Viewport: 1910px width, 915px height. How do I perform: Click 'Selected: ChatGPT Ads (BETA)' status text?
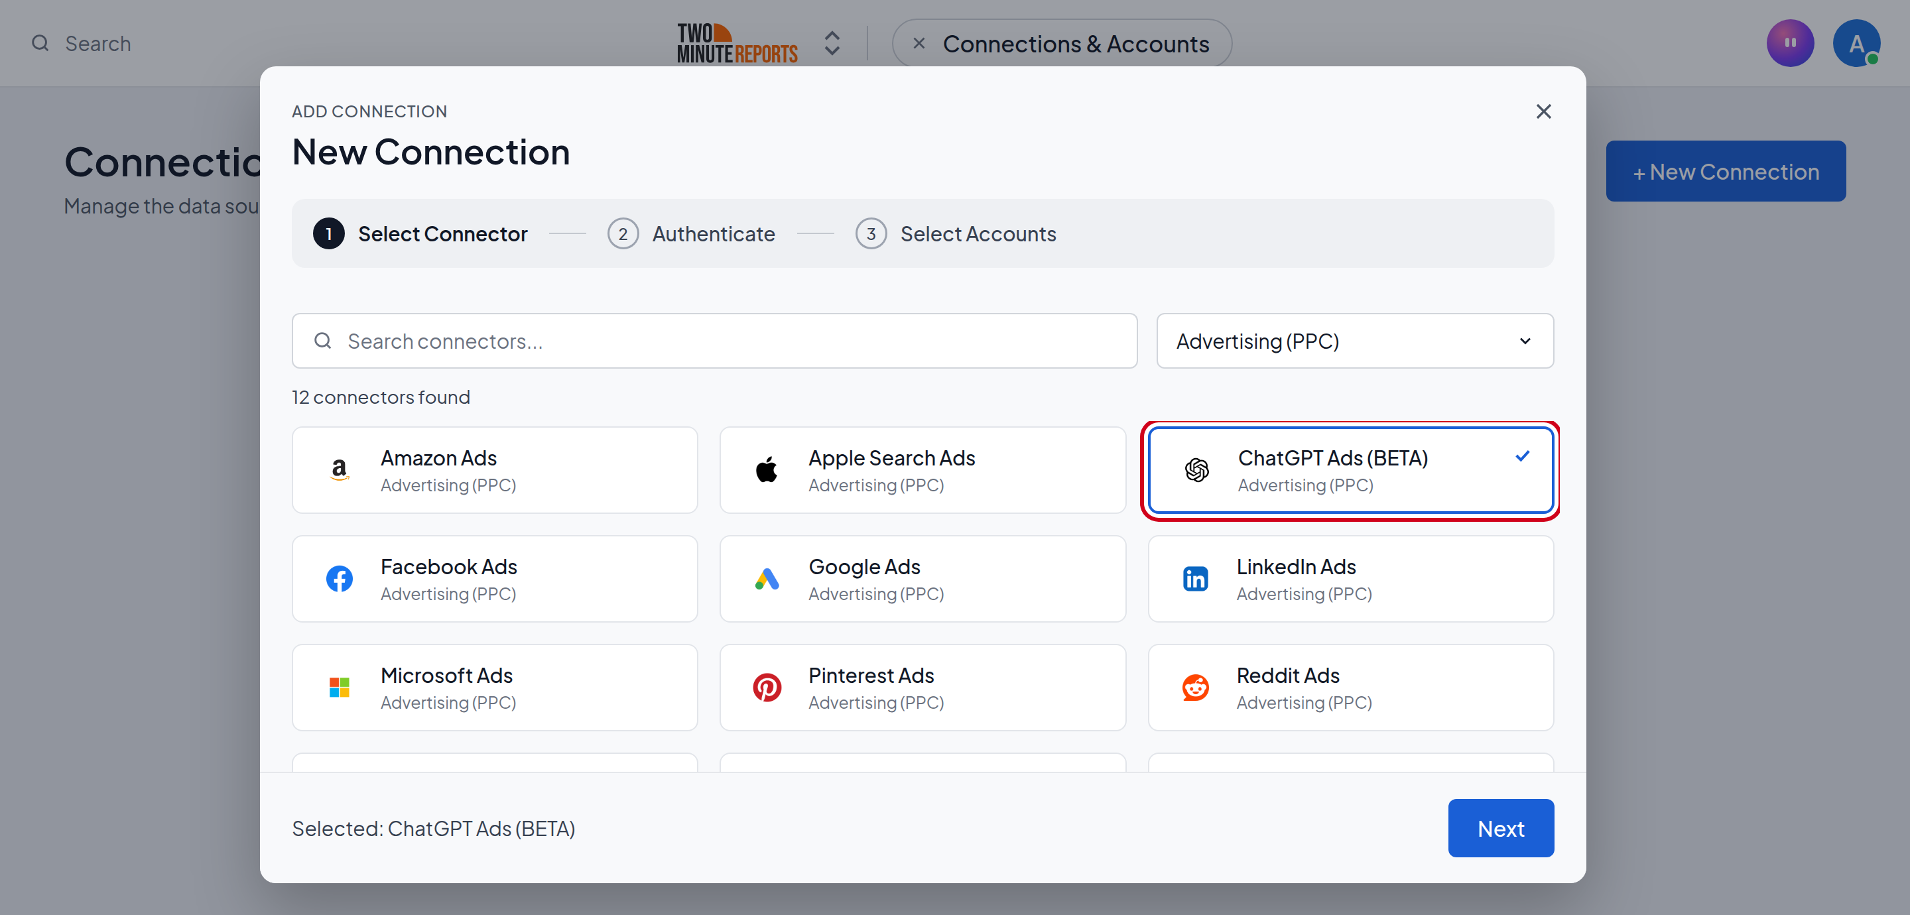433,828
